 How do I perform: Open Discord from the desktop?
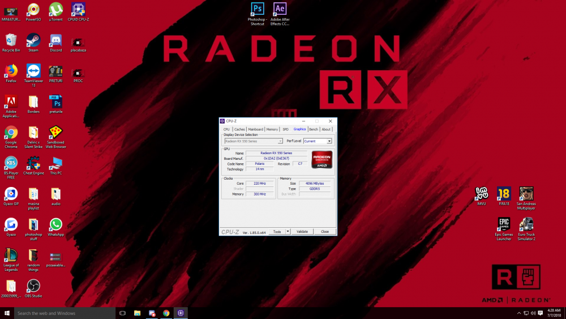55,40
